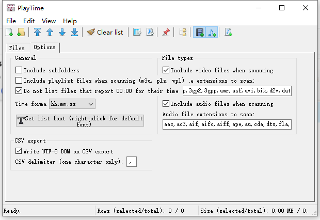Click the Set list font button

coord(80,120)
